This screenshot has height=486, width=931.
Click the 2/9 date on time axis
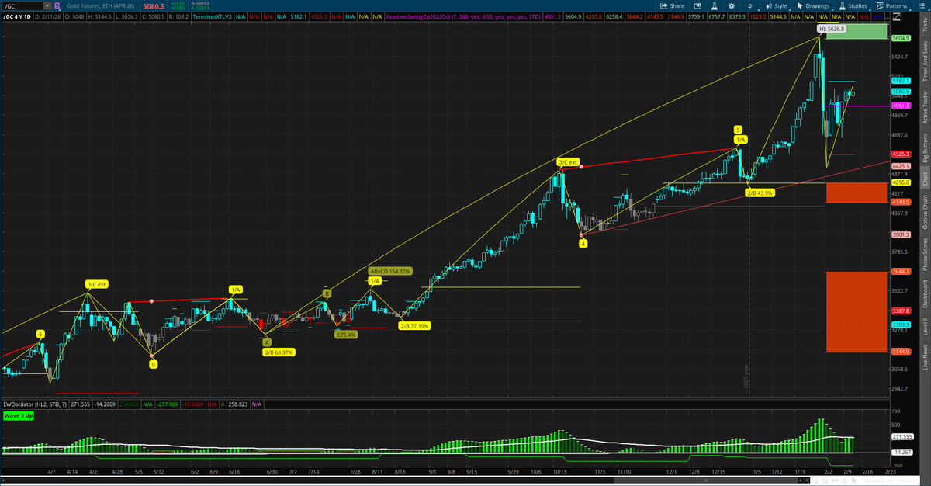[x=848, y=471]
